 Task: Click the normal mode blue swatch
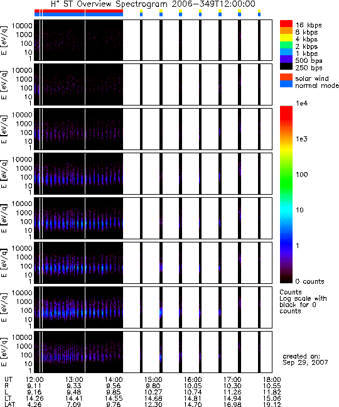(x=286, y=84)
